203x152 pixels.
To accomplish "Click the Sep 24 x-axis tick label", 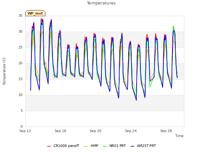I will point(131,131).
